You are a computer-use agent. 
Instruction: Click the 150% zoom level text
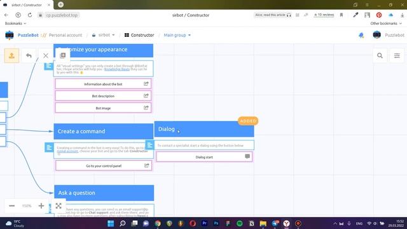point(27,206)
